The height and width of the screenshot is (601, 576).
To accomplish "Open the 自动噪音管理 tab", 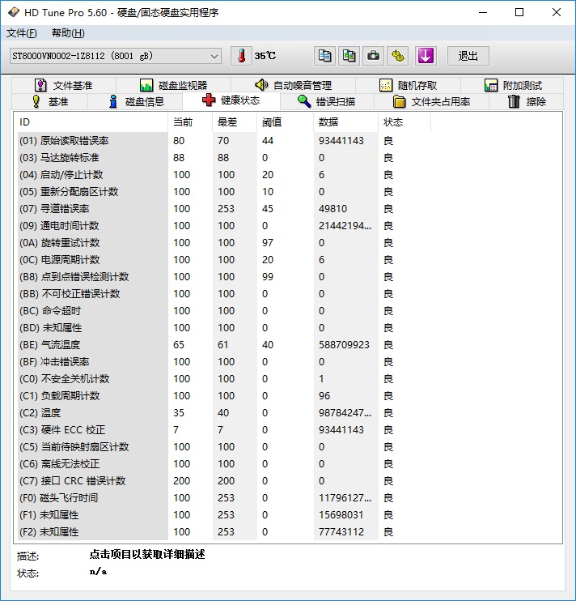I will 292,85.
